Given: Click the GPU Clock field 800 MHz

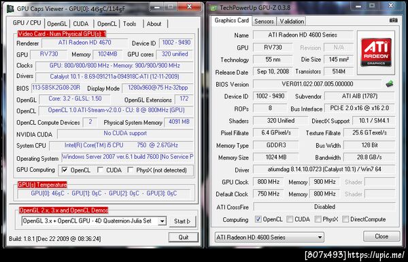Looking at the screenshot, I should (269, 182).
